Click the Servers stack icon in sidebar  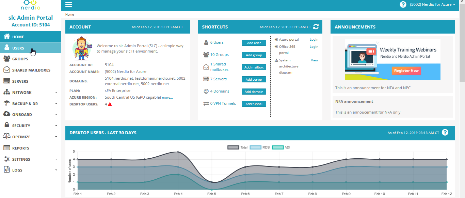(x=6, y=81)
